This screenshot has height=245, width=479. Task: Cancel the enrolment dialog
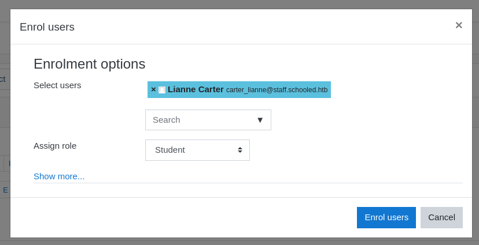[x=441, y=217]
